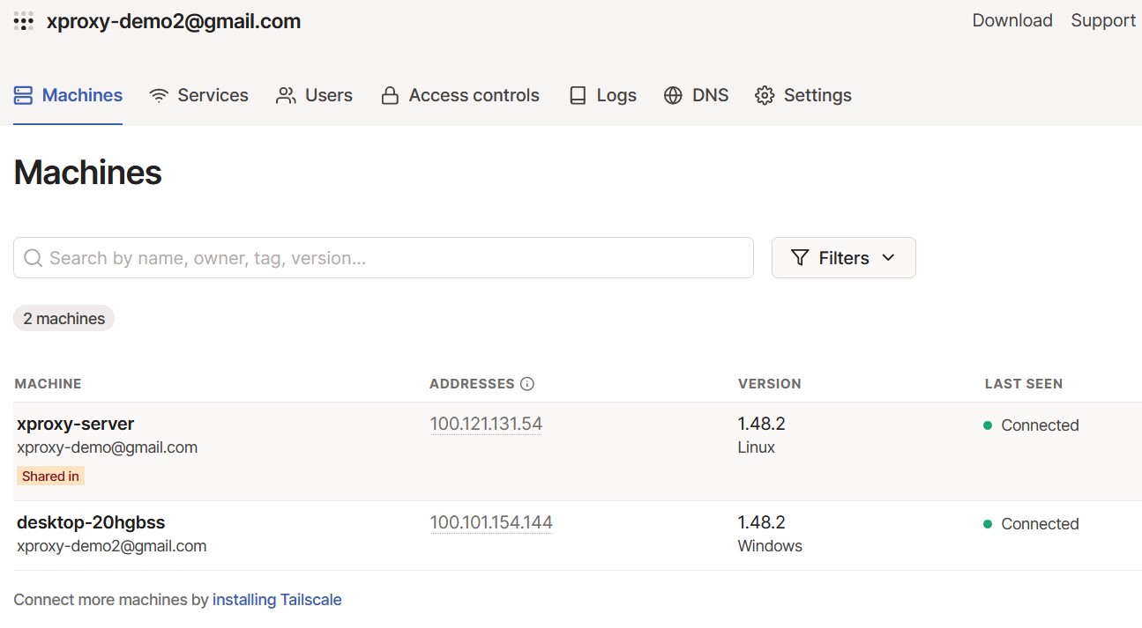Click owner xproxy-demo@gmail.com under xproxy-server
The image size is (1142, 628).
pyautogui.click(x=108, y=447)
